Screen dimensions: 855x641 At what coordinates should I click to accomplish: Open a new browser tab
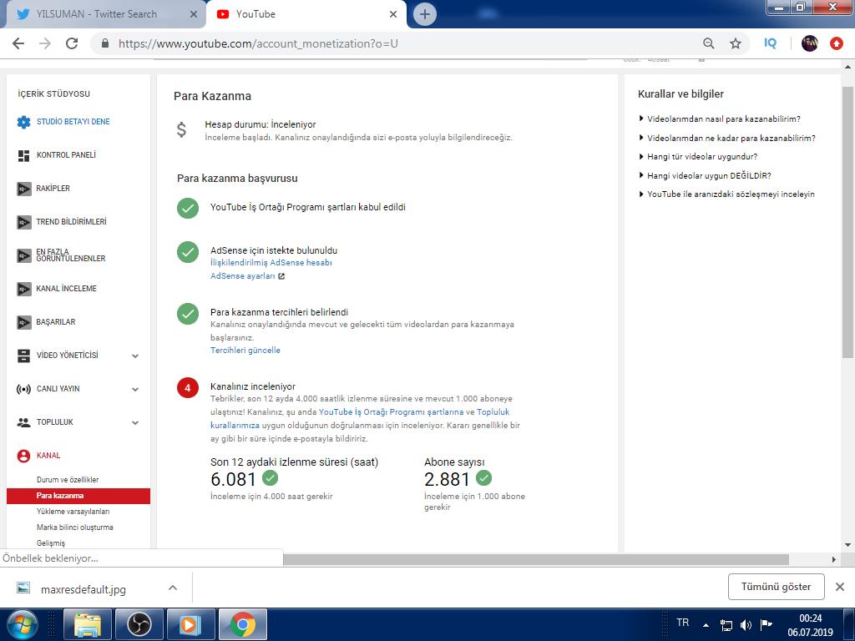coord(425,14)
